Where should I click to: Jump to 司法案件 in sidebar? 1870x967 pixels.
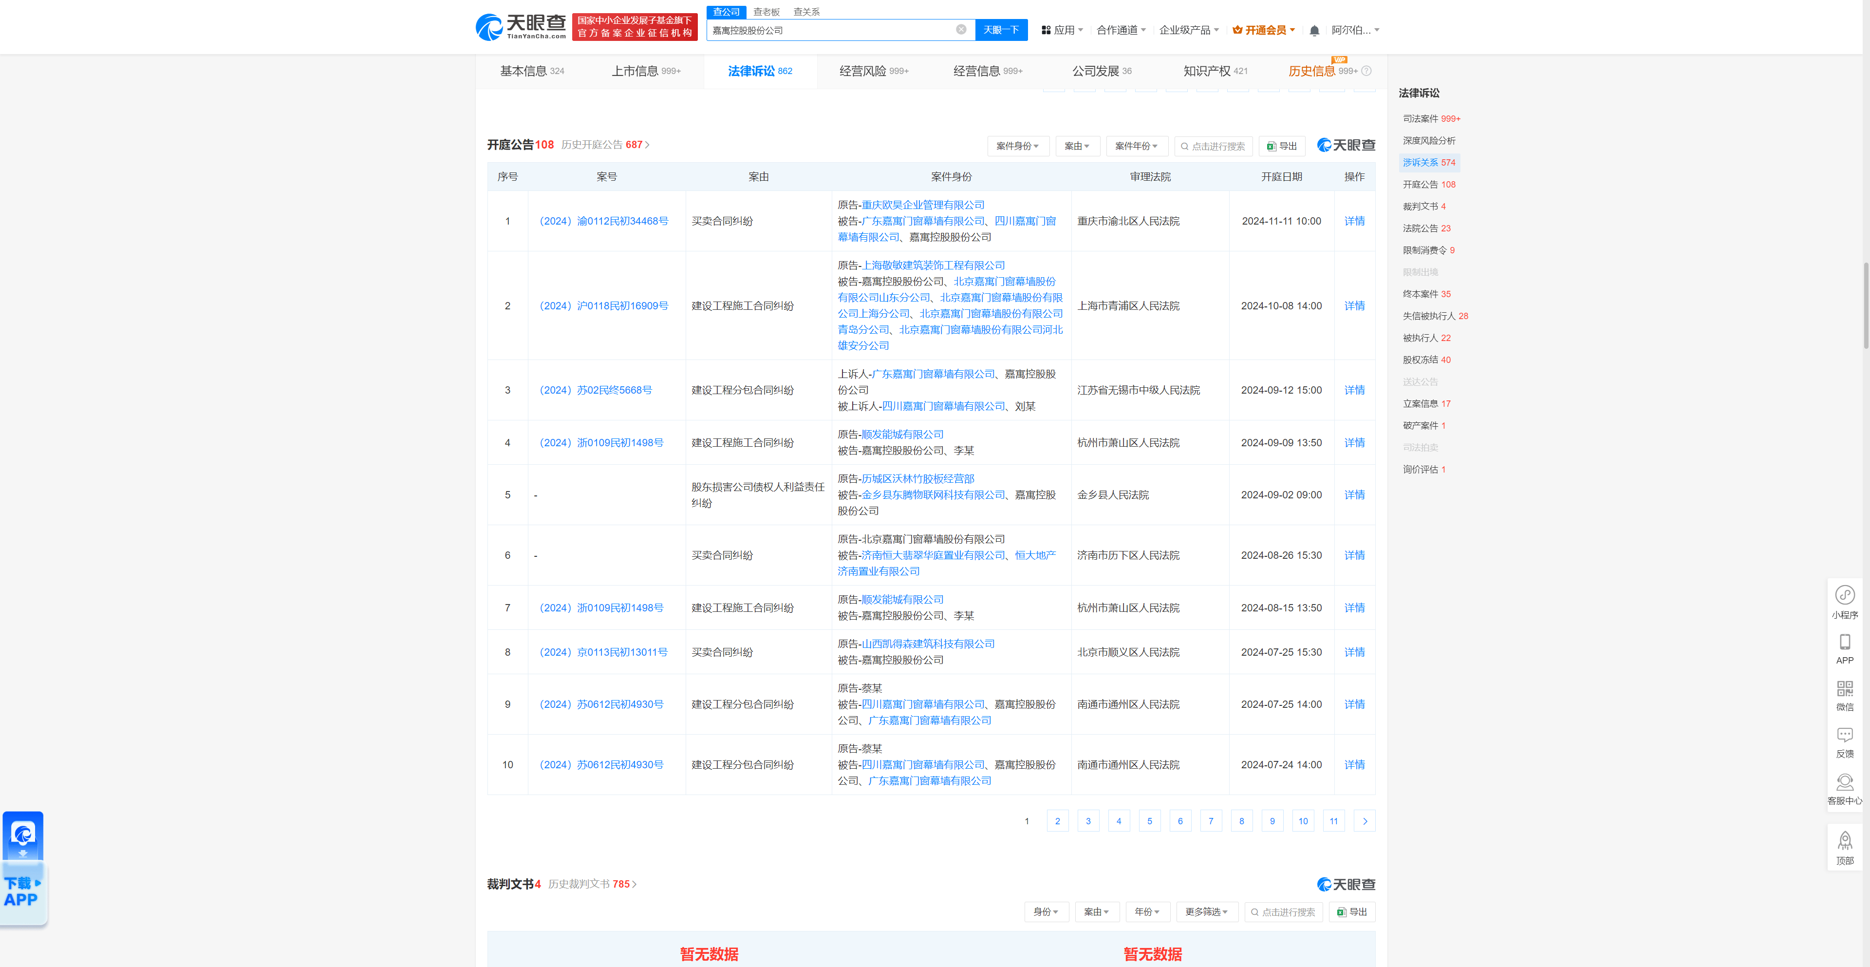(x=1431, y=118)
